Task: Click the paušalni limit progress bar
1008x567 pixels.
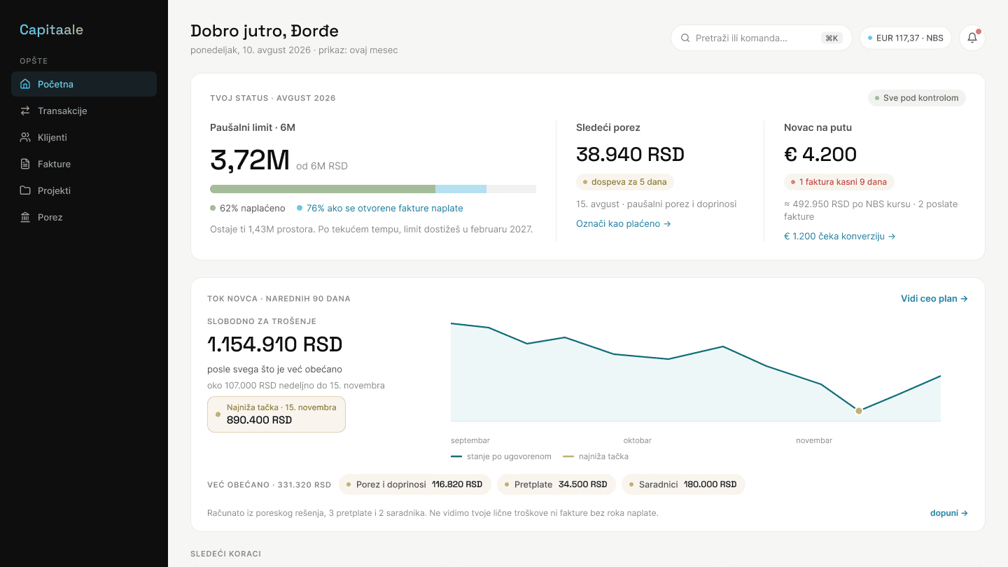Action: [x=373, y=189]
